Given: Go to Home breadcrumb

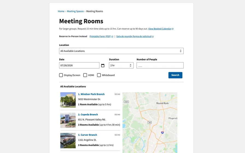Looking at the screenshot, I should pos(61,11).
